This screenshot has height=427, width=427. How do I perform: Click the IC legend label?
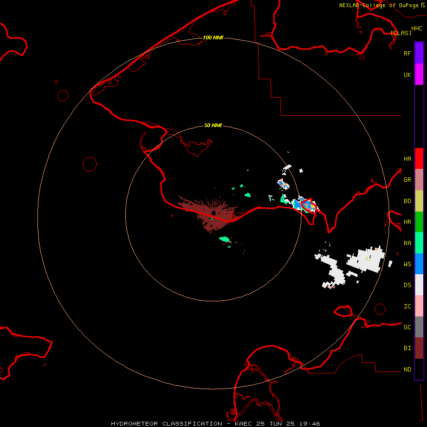(407, 306)
